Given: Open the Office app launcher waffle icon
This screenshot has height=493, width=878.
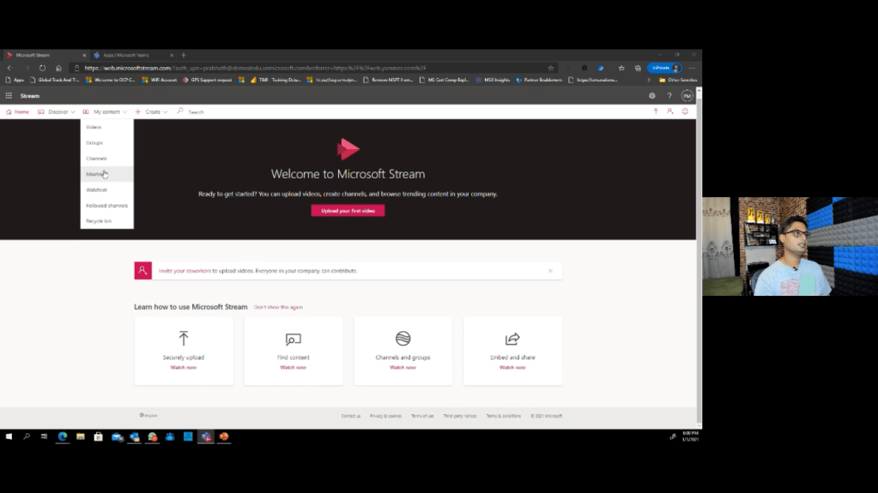Looking at the screenshot, I should point(9,96).
